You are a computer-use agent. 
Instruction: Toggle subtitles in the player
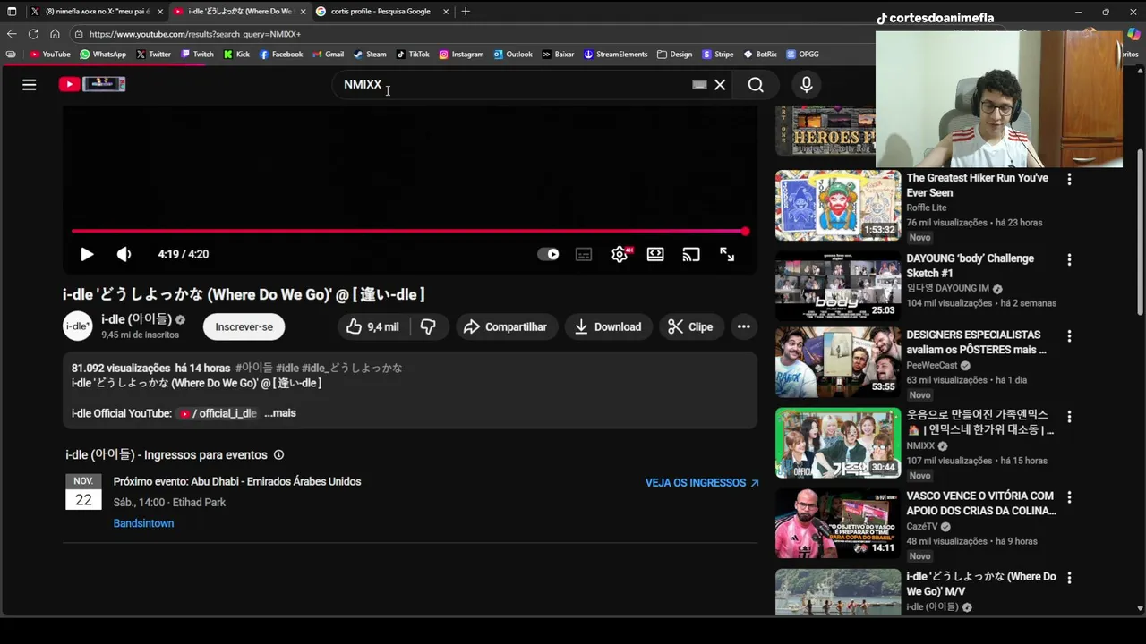(x=584, y=254)
